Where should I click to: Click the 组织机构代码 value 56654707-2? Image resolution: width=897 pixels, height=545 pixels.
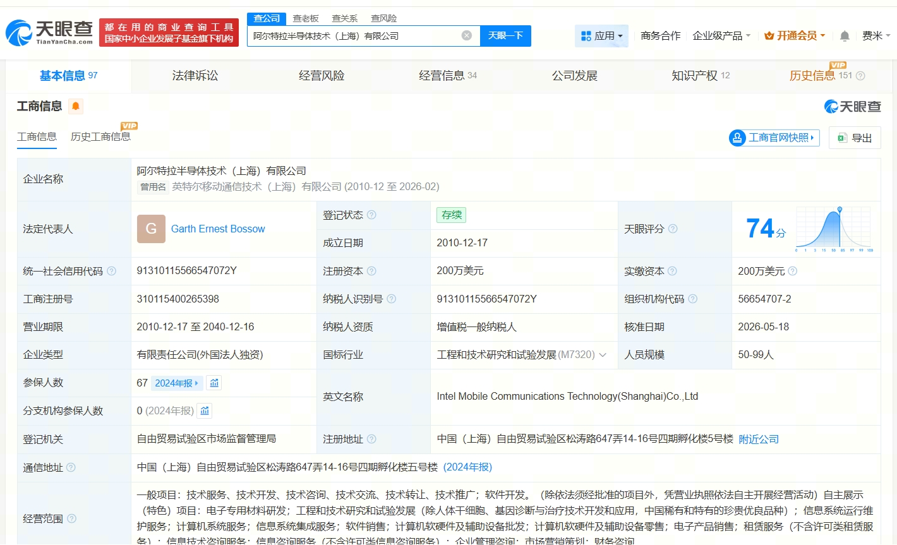(x=764, y=299)
